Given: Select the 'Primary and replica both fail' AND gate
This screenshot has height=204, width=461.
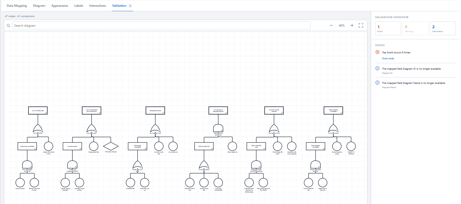Looking at the screenshot, I should pyautogui.click(x=315, y=165).
